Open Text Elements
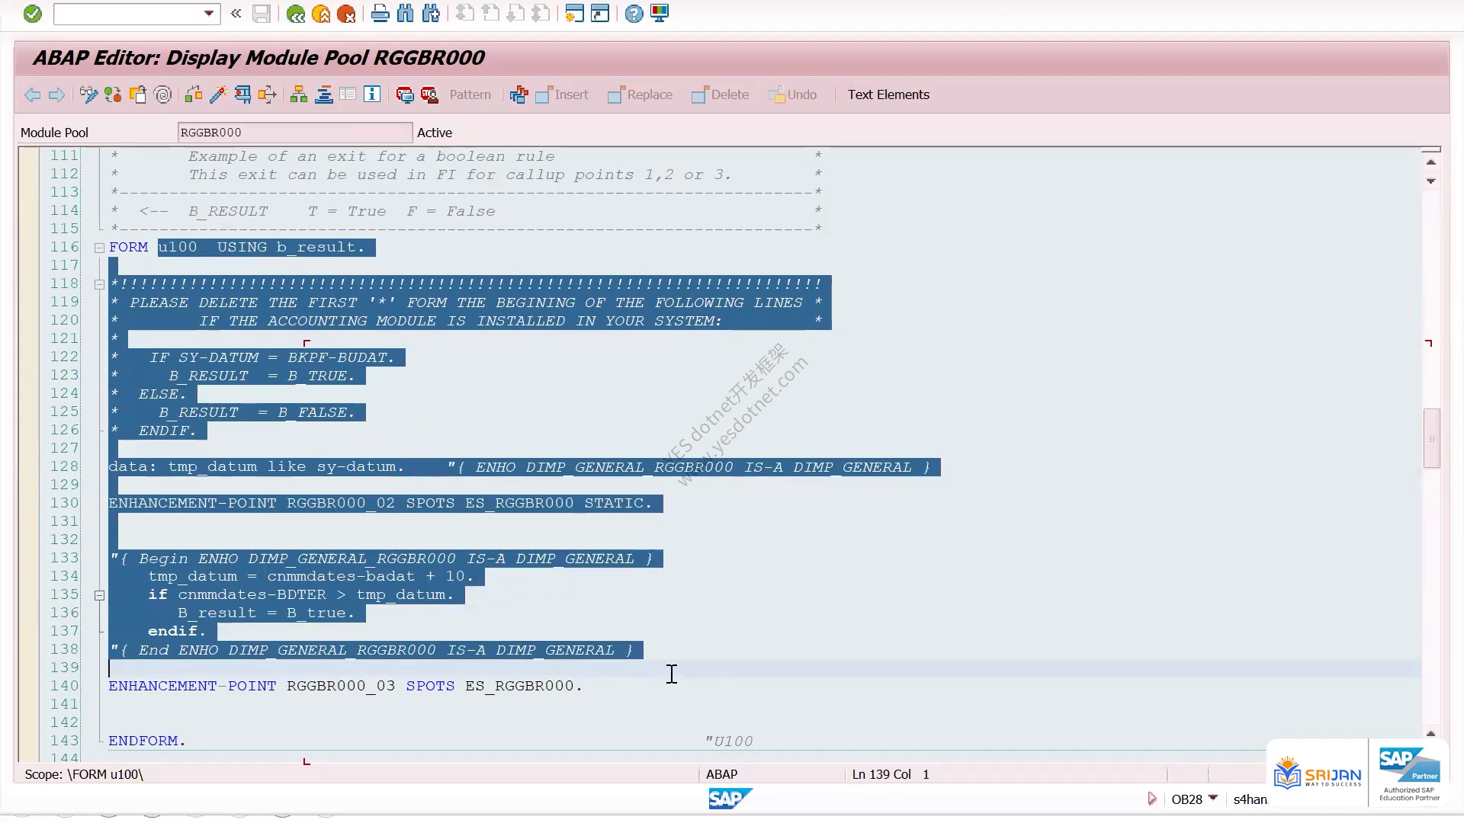The width and height of the screenshot is (1464, 823). pos(888,94)
